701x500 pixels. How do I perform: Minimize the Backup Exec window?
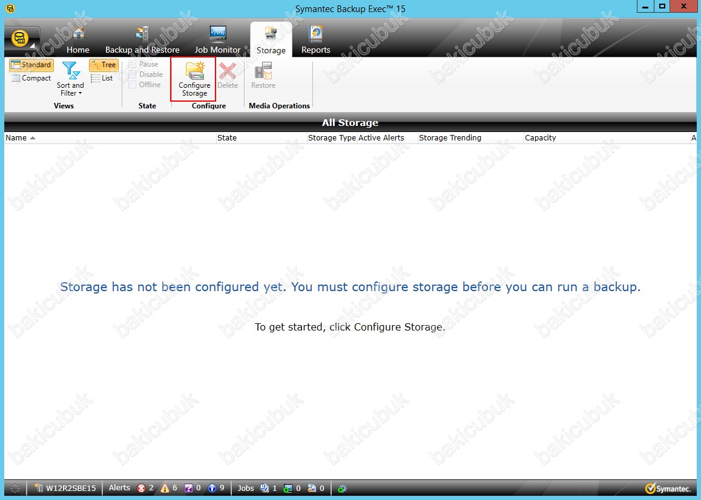tap(645, 7)
